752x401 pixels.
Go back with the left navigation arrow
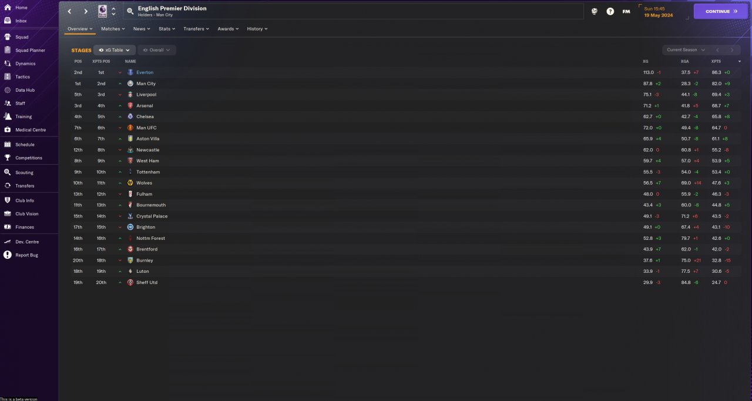70,11
